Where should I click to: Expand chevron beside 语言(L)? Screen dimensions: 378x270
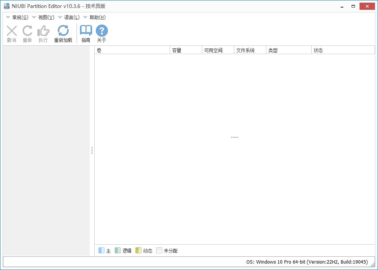click(60, 17)
